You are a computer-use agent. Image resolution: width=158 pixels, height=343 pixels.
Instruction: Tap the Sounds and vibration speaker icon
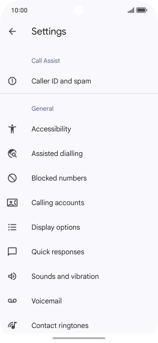[12, 276]
